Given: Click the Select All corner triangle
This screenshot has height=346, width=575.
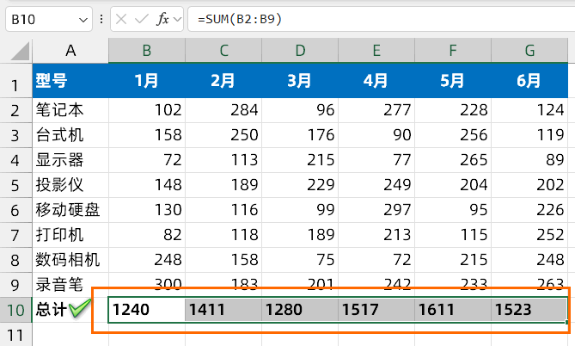Looking at the screenshot, I should coord(20,51).
